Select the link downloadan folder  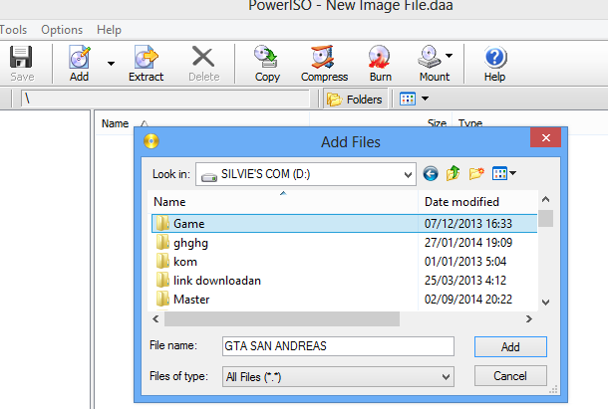217,281
